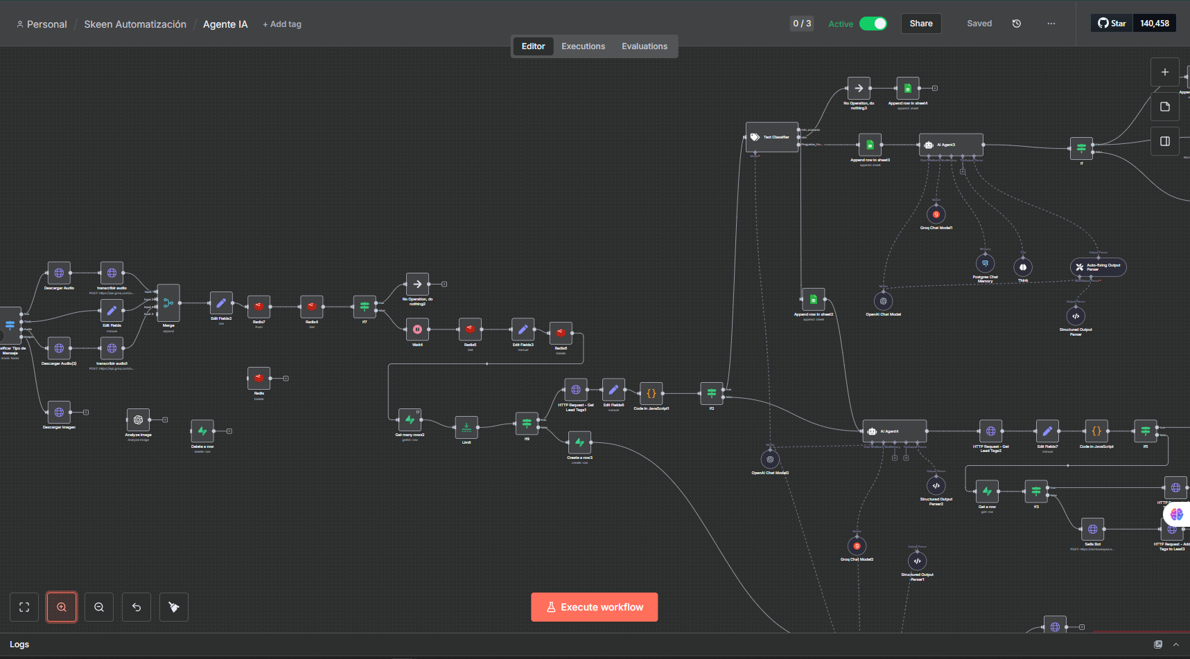Zoom out of the canvas
This screenshot has height=659, width=1190.
pyautogui.click(x=99, y=607)
